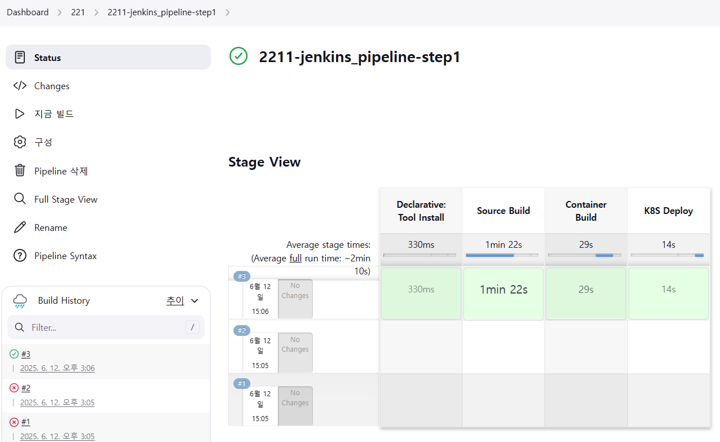Click the Source Build average time progress bar
The width and height of the screenshot is (720, 442).
click(x=502, y=255)
